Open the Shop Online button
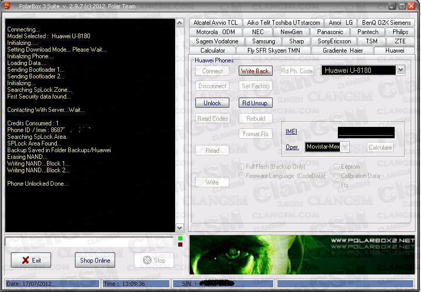This screenshot has width=421, height=292. pos(95,260)
